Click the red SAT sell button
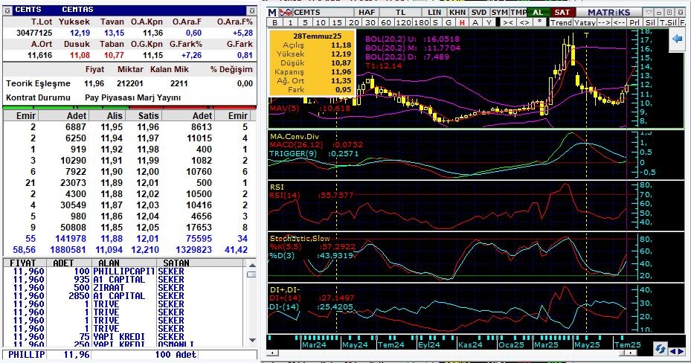The image size is (691, 363). click(x=562, y=13)
